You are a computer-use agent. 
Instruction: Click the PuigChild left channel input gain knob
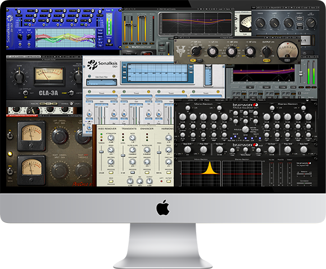(x=60, y=136)
